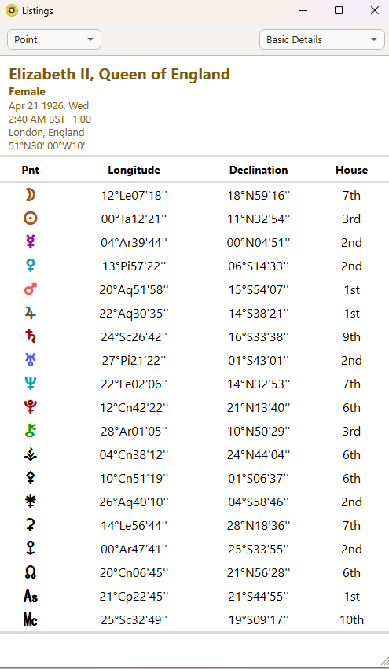This screenshot has width=389, height=669.
Task: Click the Longitude column header
Action: click(x=134, y=171)
